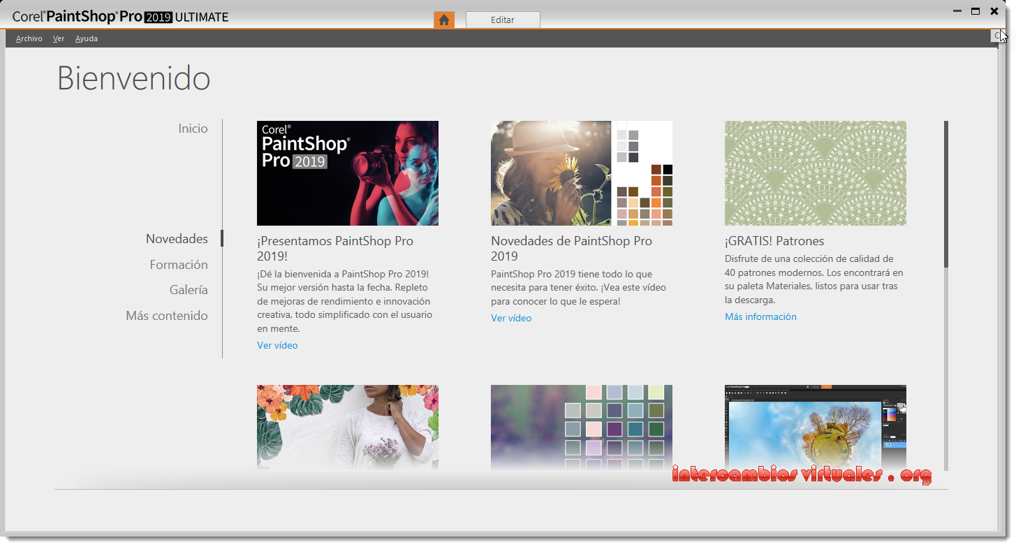The width and height of the screenshot is (1016, 547).
Task: Open the sunflower woman thumbnail
Action: [582, 173]
